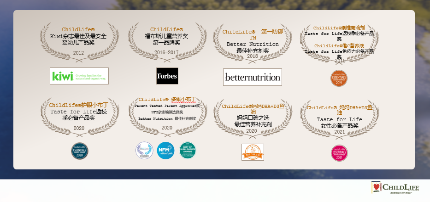This screenshot has width=430, height=202.
Task: Click the Parent Tested Winner round badge
Action: click(144, 150)
